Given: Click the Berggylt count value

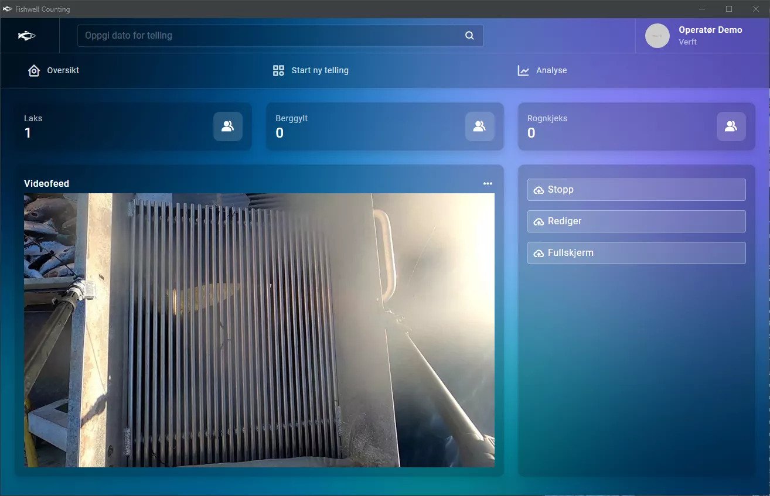Looking at the screenshot, I should [280, 133].
